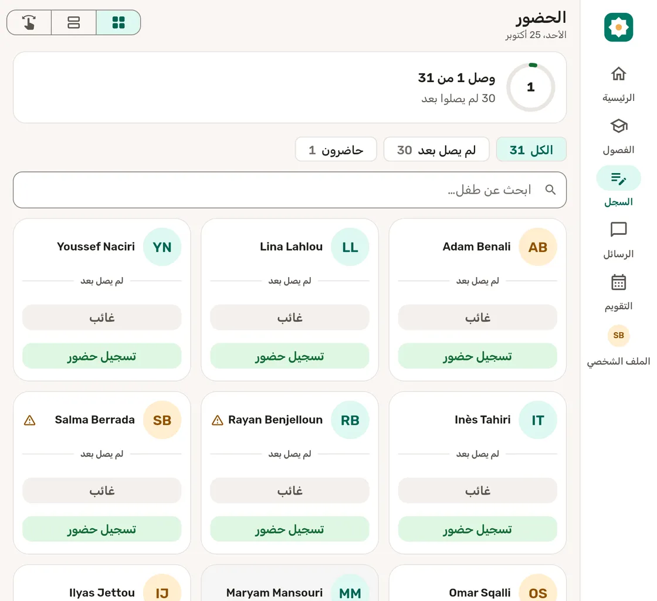Check in Lina Lahlou with تسجيل حضور
Screen dimensions: 657x601
tap(290, 356)
